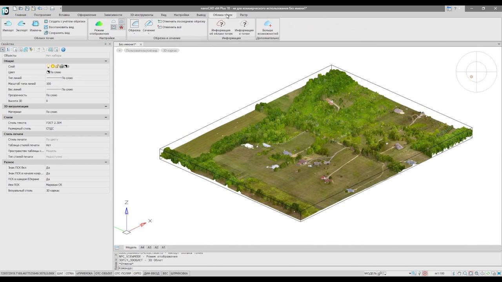The width and height of the screenshot is (502, 282).
Task: Toggle ОРТО mode
Action: (x=137, y=273)
